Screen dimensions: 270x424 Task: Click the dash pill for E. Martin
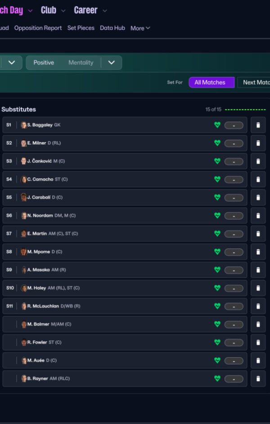click(x=234, y=234)
